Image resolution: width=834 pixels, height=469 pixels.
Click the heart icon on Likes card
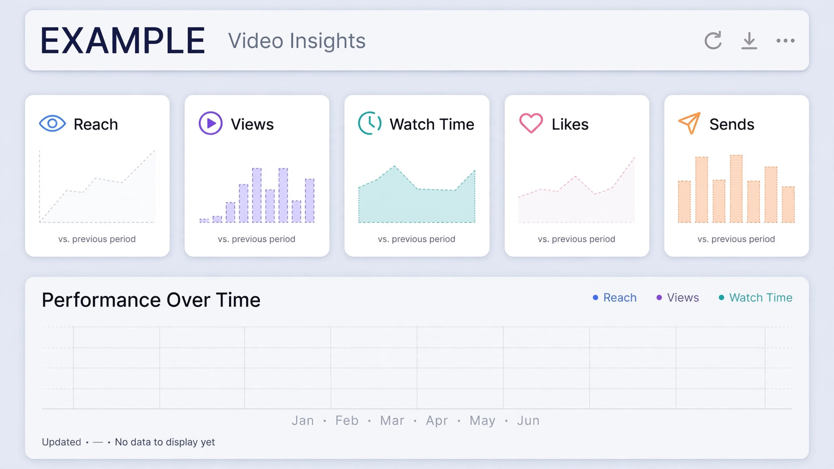(531, 123)
